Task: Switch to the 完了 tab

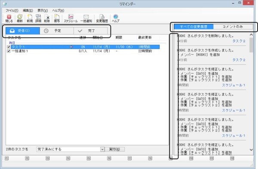Action: click(90, 31)
